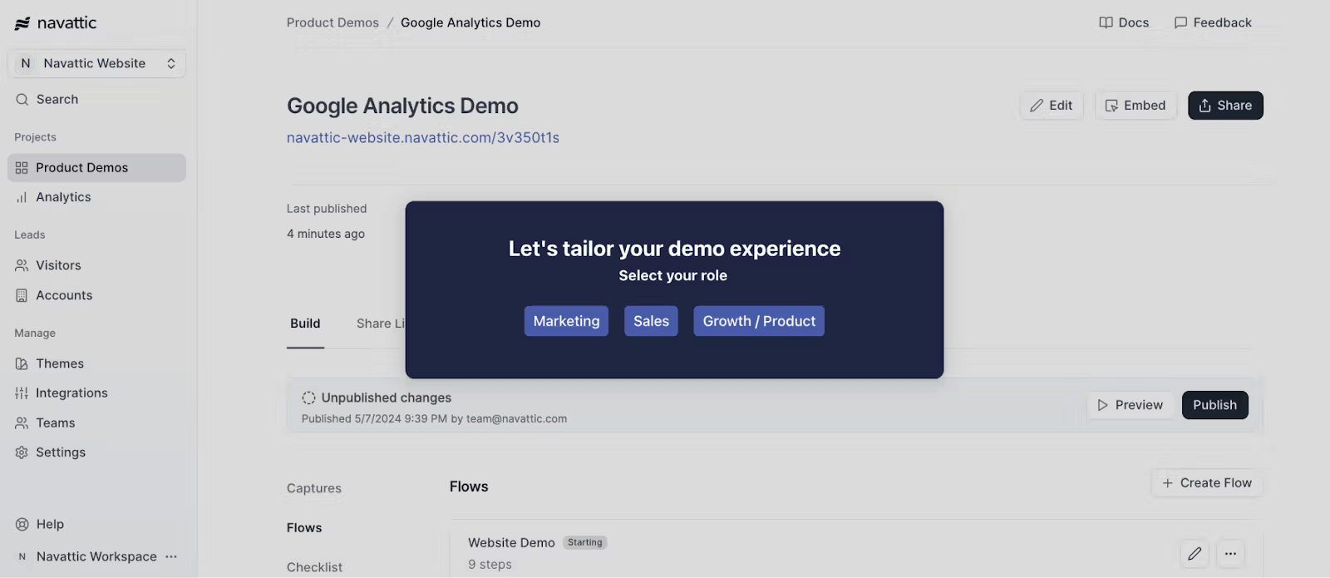This screenshot has width=1330, height=578.
Task: Open the Checklist section
Action: click(x=314, y=567)
